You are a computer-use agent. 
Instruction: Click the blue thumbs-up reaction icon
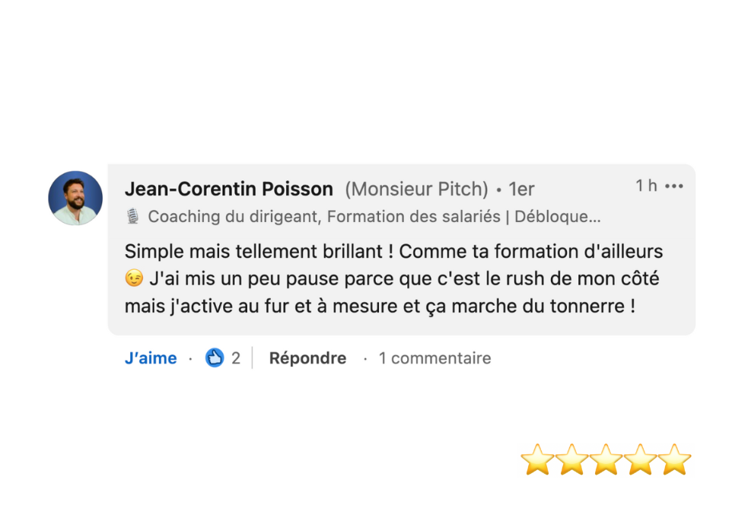(x=215, y=358)
